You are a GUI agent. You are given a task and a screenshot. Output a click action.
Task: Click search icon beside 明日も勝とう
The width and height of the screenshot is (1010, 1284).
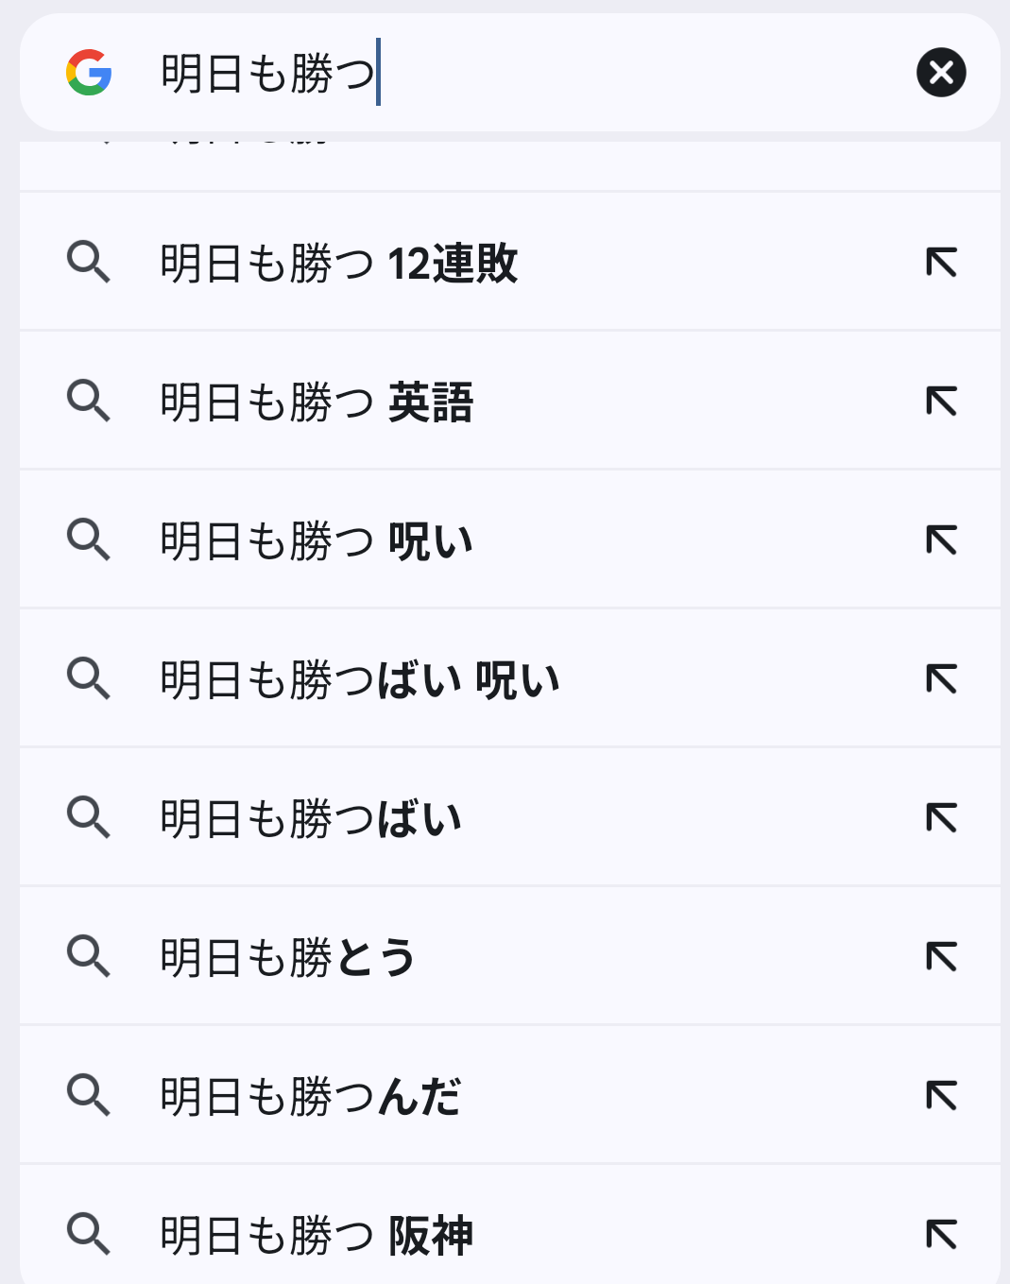coord(89,957)
